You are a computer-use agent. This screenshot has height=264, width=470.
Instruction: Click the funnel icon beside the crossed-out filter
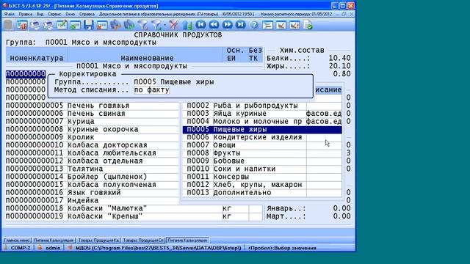pyautogui.click(x=156, y=25)
